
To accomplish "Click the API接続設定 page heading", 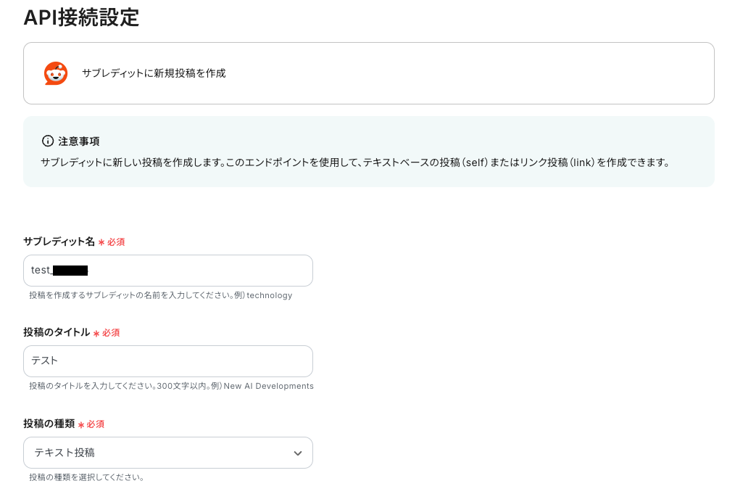I will click(81, 17).
